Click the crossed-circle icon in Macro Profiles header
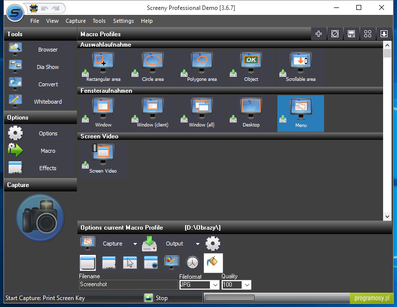Screen dimensions: 397x307 pos(335,34)
